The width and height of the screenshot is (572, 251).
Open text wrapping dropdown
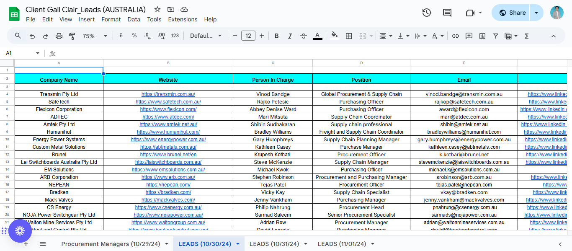(420, 36)
